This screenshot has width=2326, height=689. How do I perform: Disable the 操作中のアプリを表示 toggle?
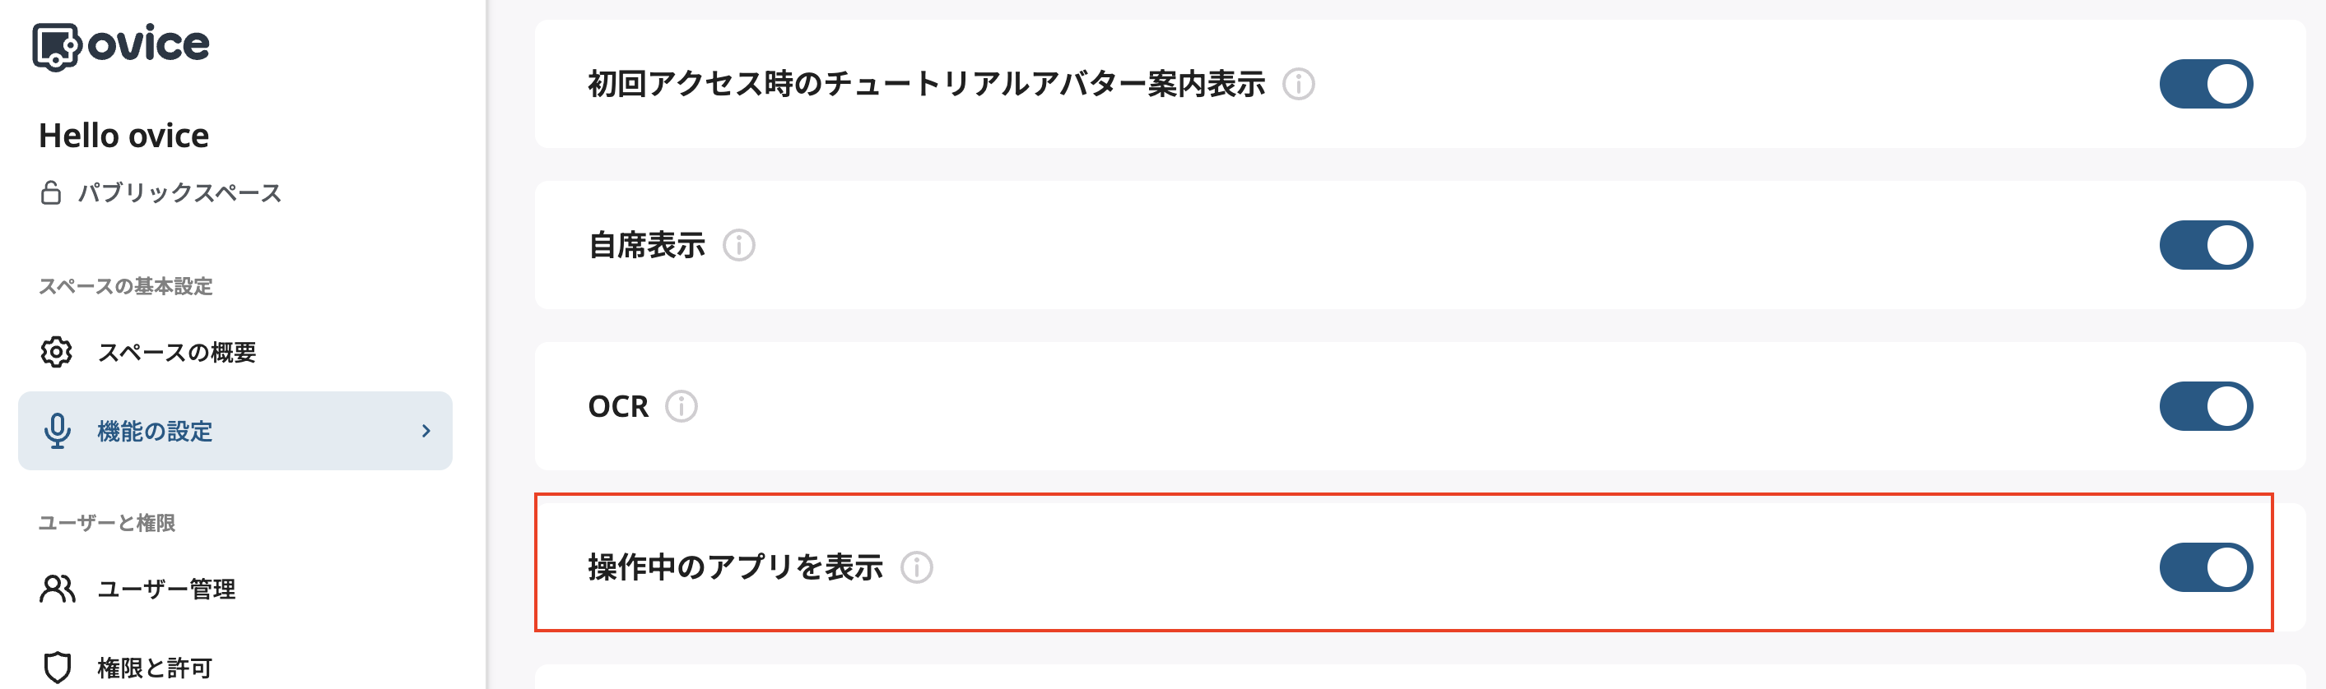pyautogui.click(x=2207, y=567)
